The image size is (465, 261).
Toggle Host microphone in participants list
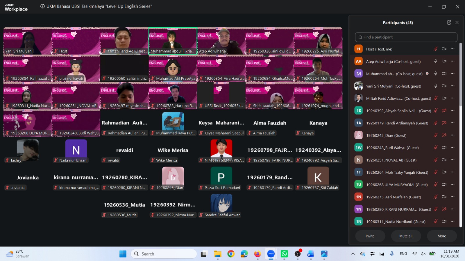pyautogui.click(x=435, y=49)
